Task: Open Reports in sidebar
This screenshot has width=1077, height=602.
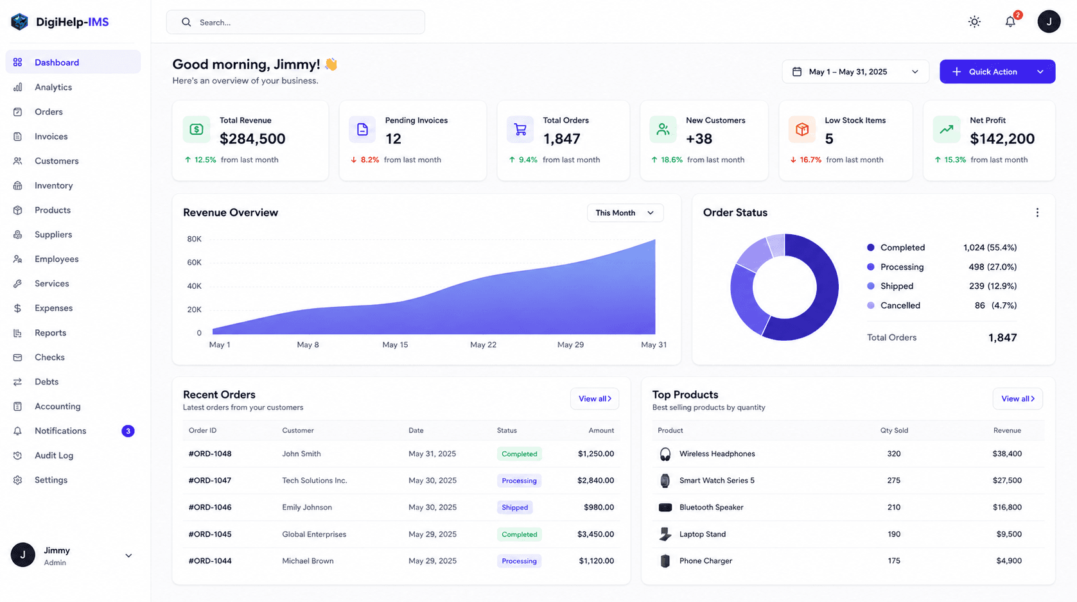Action: 73,333
